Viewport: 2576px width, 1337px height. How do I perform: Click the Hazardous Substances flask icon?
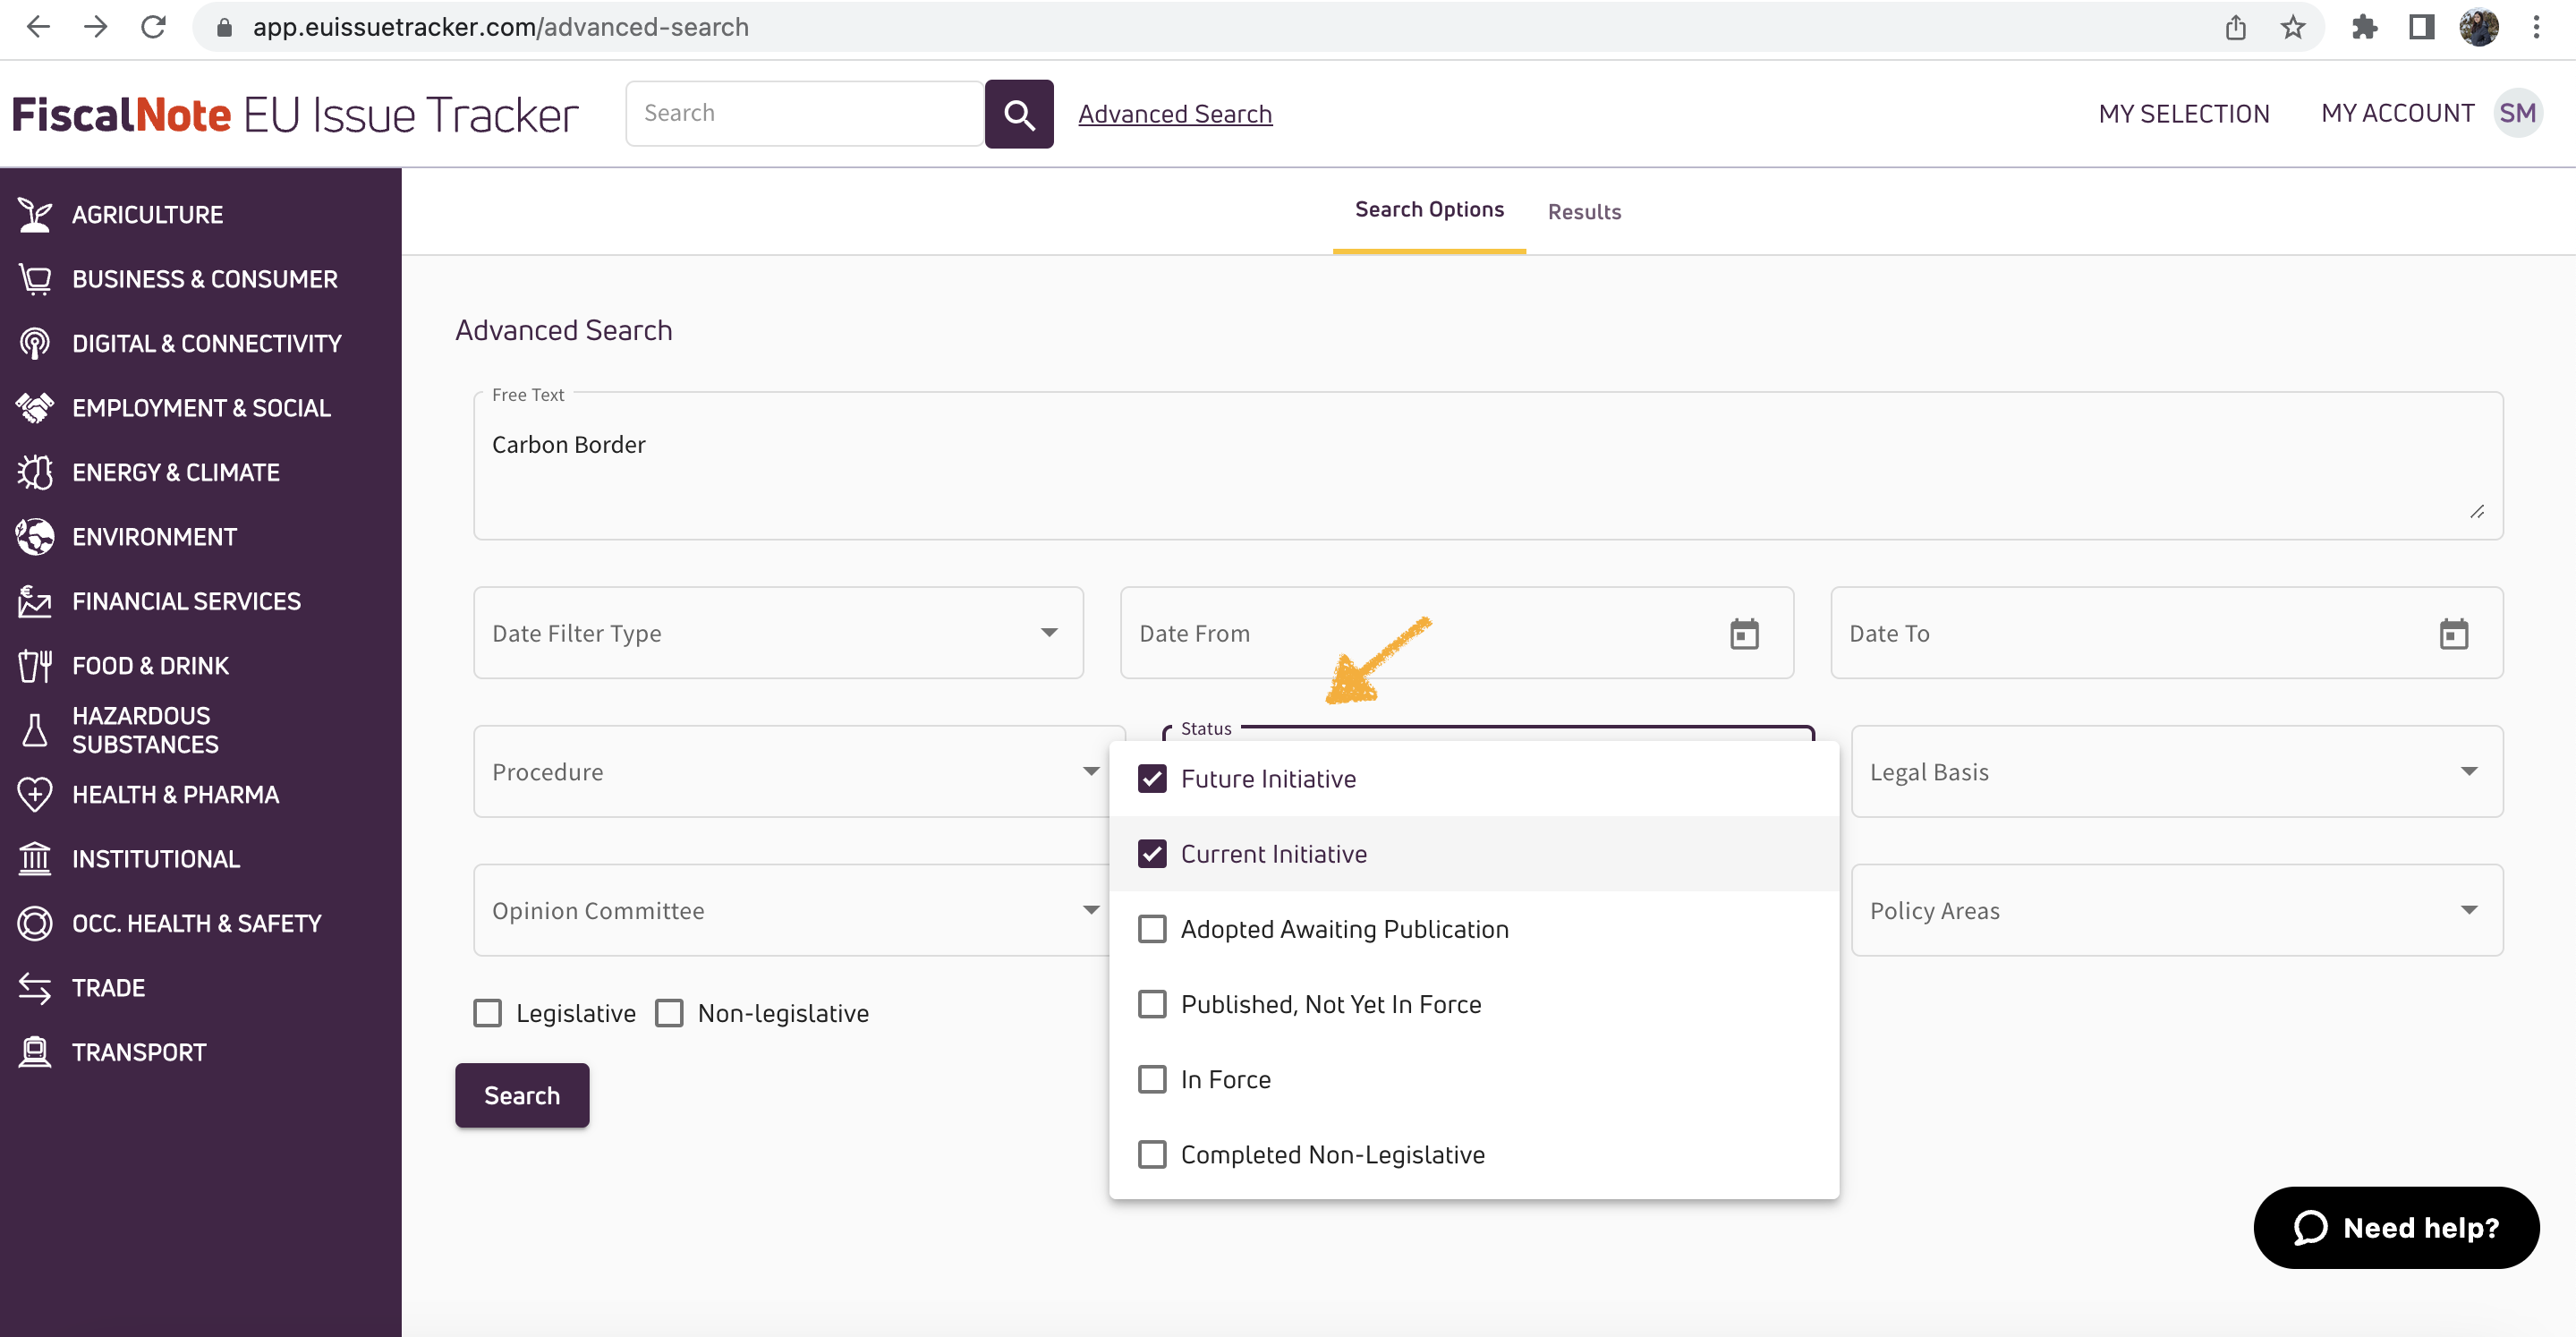point(35,730)
